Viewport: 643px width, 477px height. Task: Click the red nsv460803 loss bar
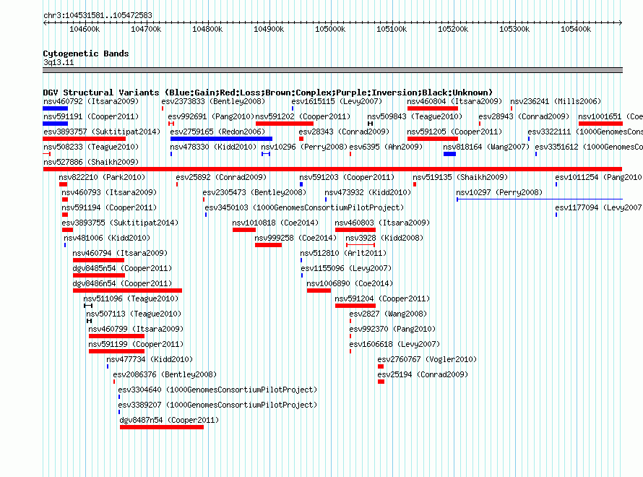(x=355, y=230)
